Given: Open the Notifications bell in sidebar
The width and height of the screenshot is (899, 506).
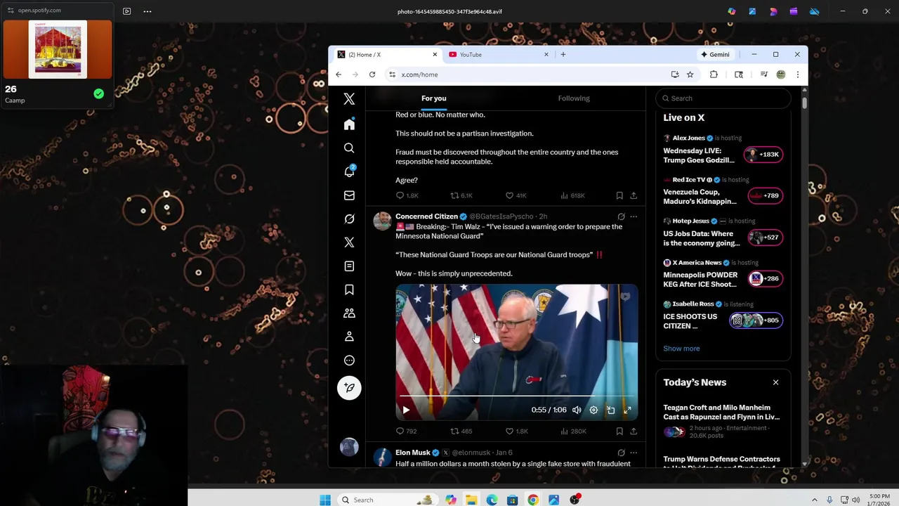Looking at the screenshot, I should [x=349, y=171].
